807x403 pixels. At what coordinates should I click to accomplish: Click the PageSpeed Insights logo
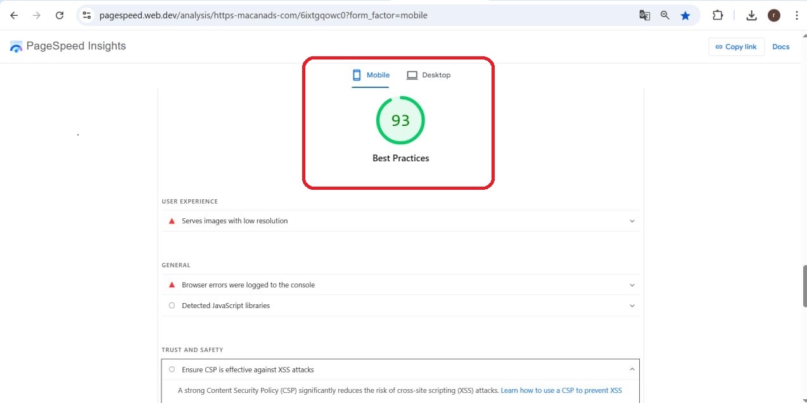[x=68, y=46]
